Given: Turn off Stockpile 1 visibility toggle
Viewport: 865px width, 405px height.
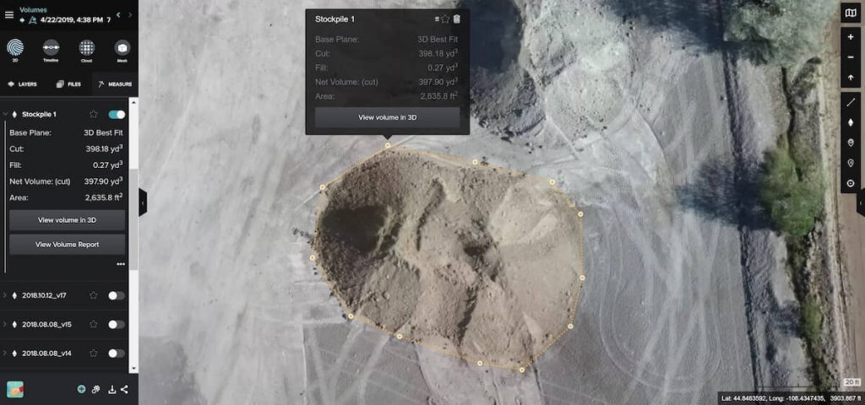Looking at the screenshot, I should (117, 114).
